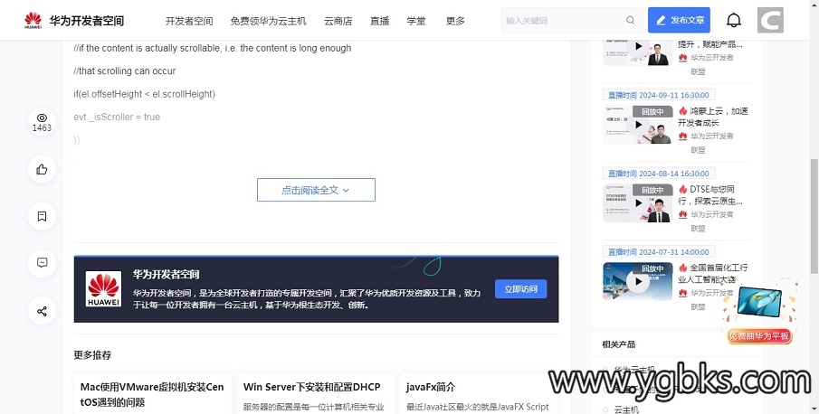Screen dimensions: 819x414
Task: Play the DTSE与您同行 replay video
Action: point(638,203)
